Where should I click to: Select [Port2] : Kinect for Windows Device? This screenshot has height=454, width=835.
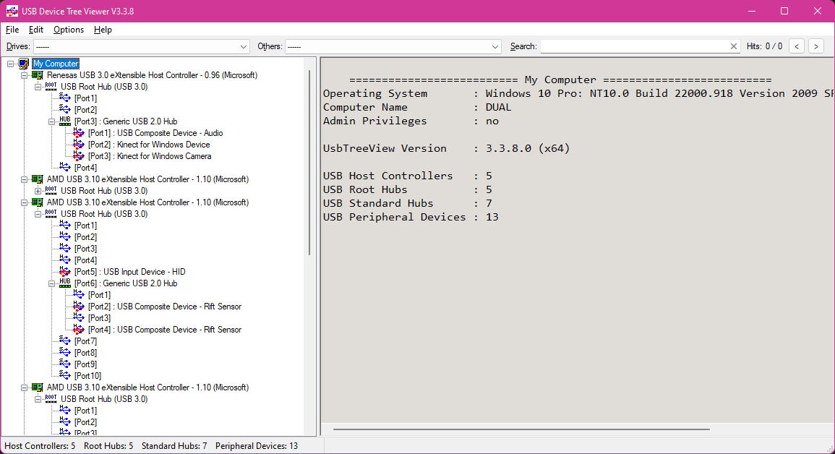(x=149, y=145)
